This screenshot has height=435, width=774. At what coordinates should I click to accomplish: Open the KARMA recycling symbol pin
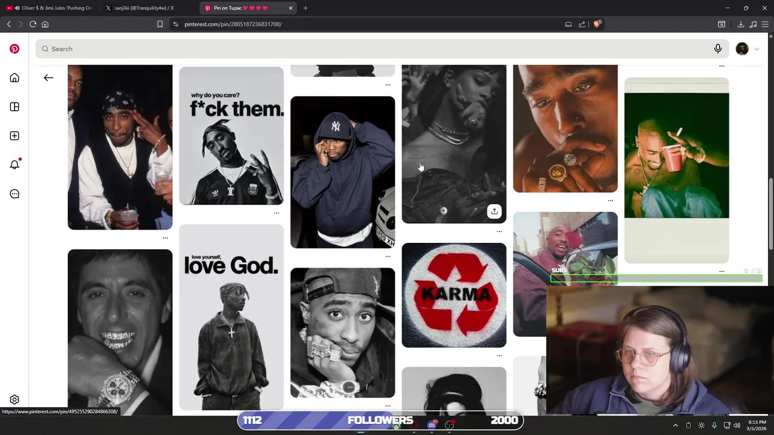tap(454, 295)
